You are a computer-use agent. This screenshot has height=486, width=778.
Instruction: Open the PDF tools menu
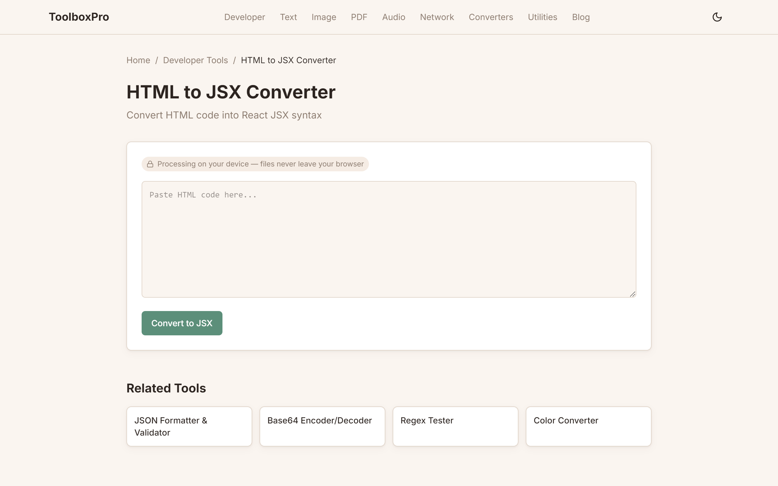(x=359, y=17)
